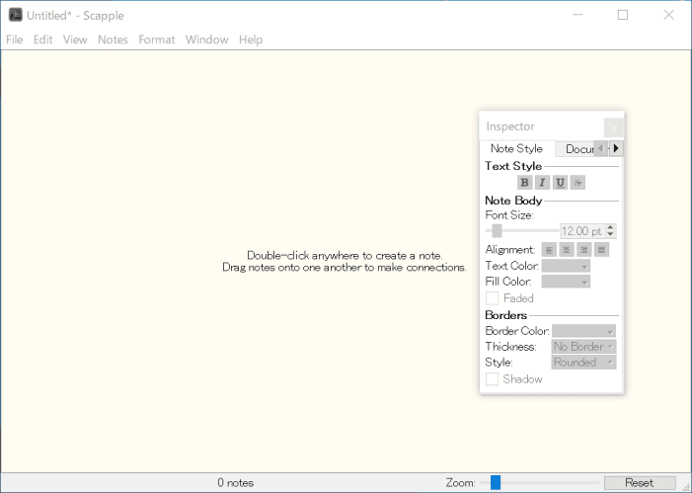Screen dimensions: 692x493
Task: Enable the Shadow checkbox
Action: click(x=493, y=379)
